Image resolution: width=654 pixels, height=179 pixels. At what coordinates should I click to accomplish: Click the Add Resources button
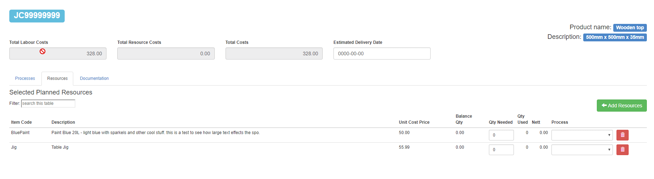point(621,106)
